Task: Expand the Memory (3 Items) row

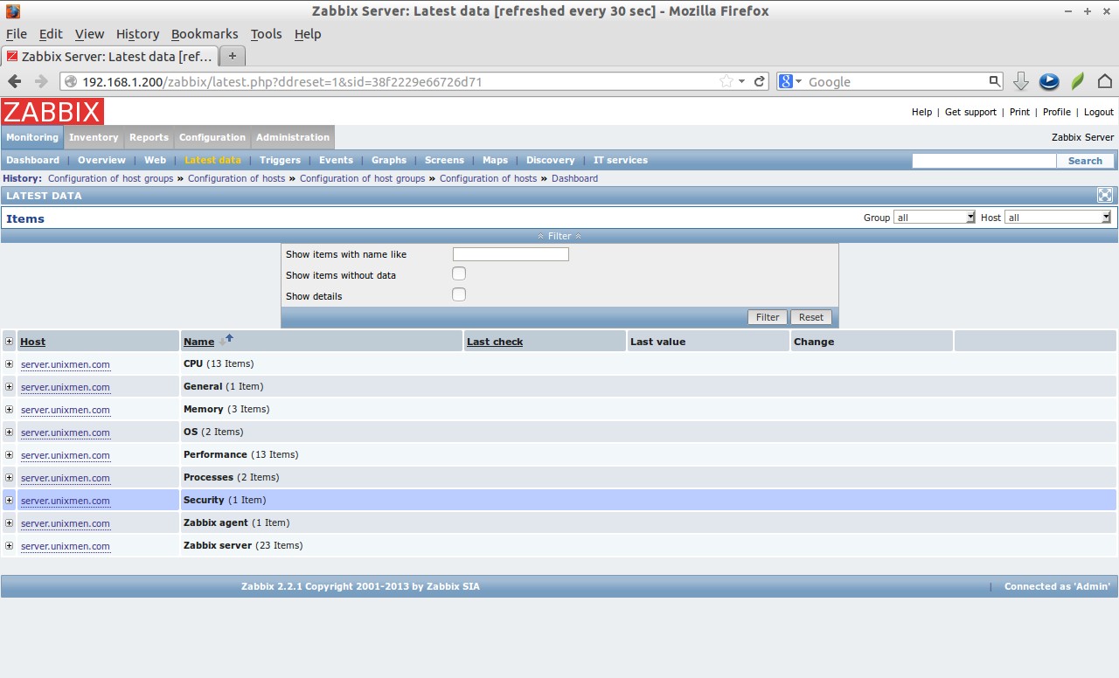Action: (9, 410)
